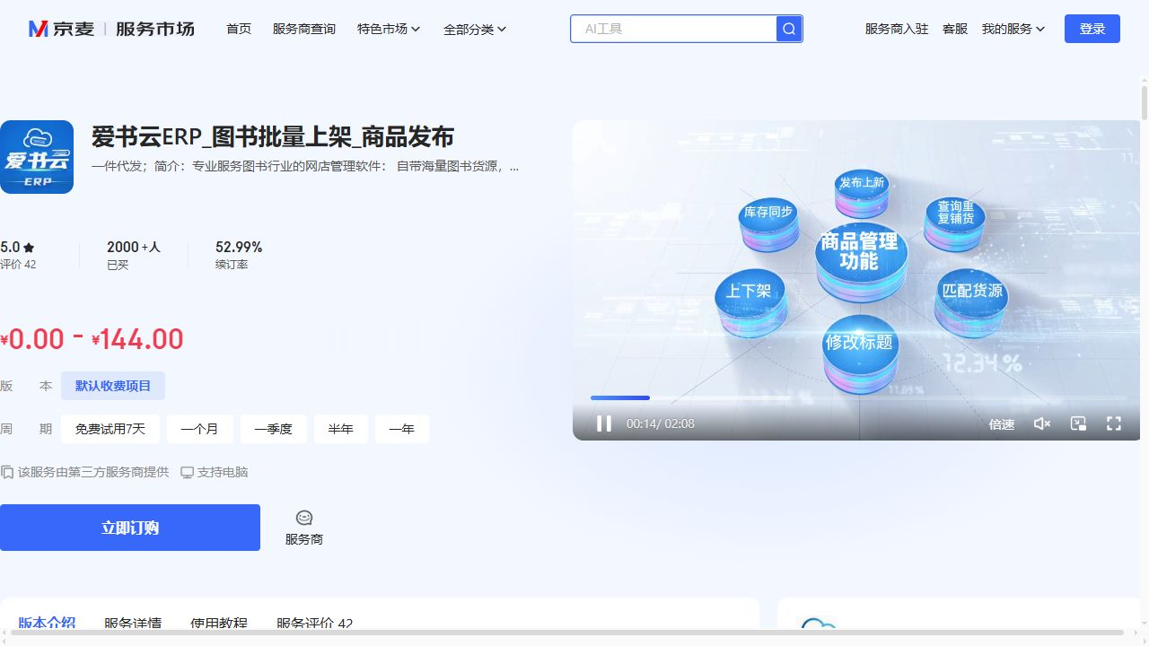The width and height of the screenshot is (1149, 646).
Task: Click the search input field
Action: pyautogui.click(x=673, y=29)
